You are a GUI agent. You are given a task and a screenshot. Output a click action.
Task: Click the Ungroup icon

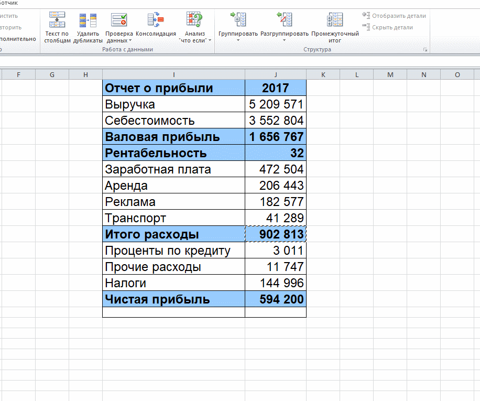(285, 19)
